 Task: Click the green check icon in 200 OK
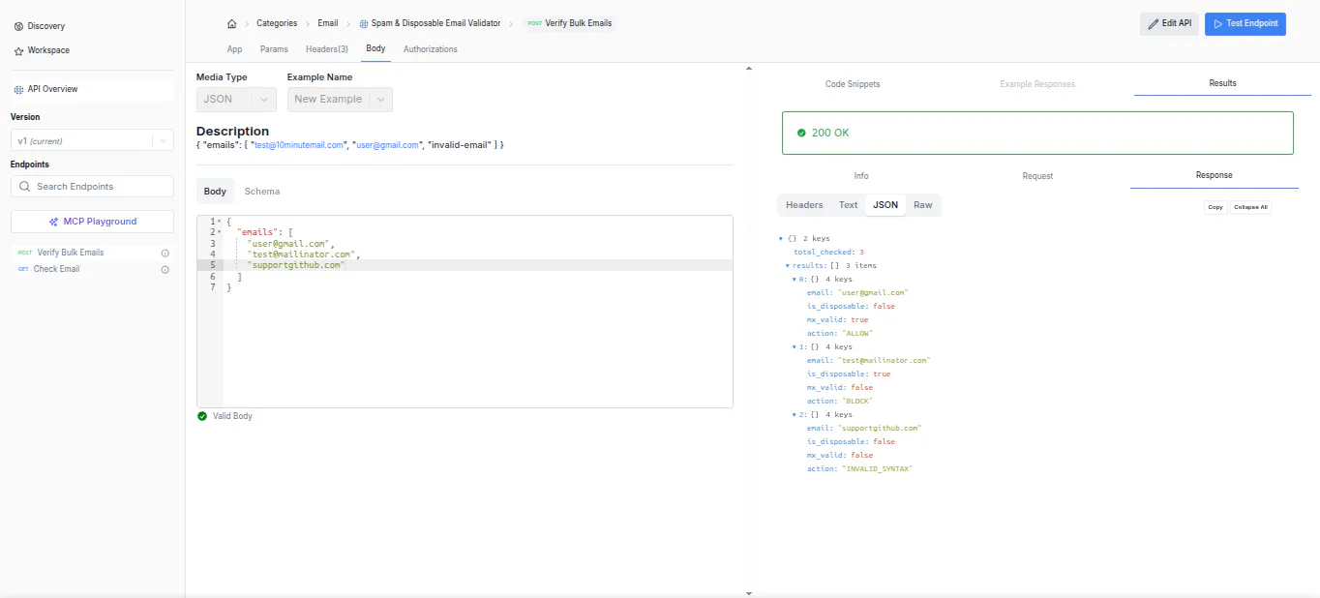tap(801, 133)
